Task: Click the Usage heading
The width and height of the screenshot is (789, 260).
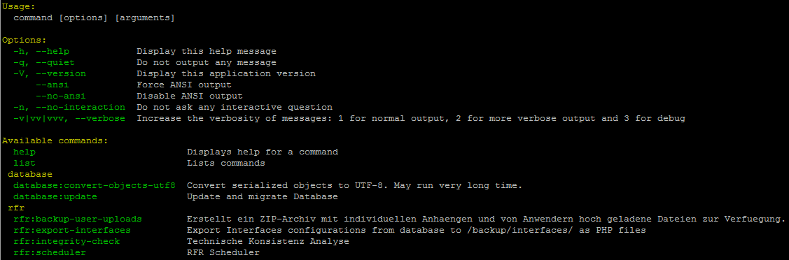Action: coord(19,6)
